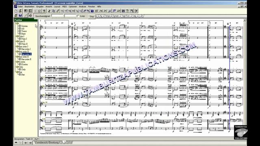Viewport: 260px width, 146px height.
Task: Switch to the Satz palette tab
Action: pyautogui.click(x=134, y=16)
